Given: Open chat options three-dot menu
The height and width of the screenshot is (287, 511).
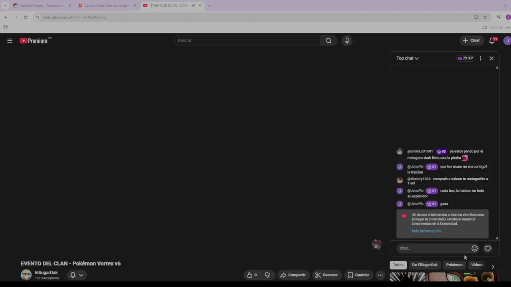Looking at the screenshot, I should pyautogui.click(x=480, y=58).
